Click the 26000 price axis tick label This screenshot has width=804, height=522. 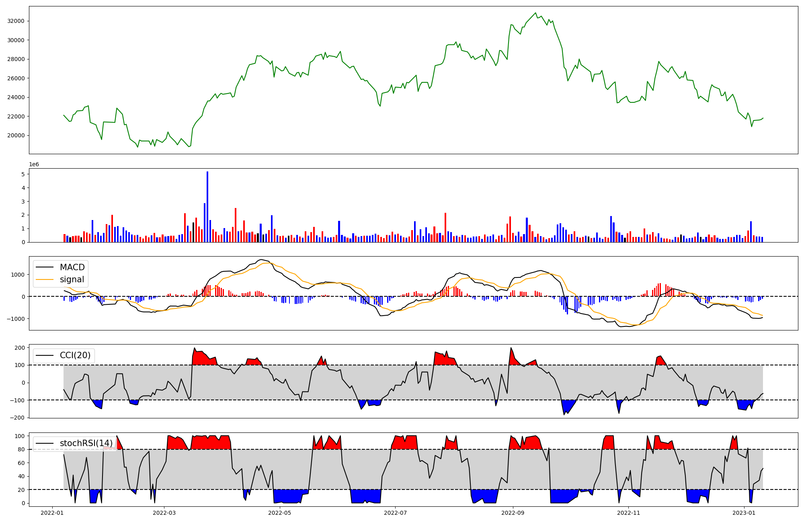[x=16, y=78]
